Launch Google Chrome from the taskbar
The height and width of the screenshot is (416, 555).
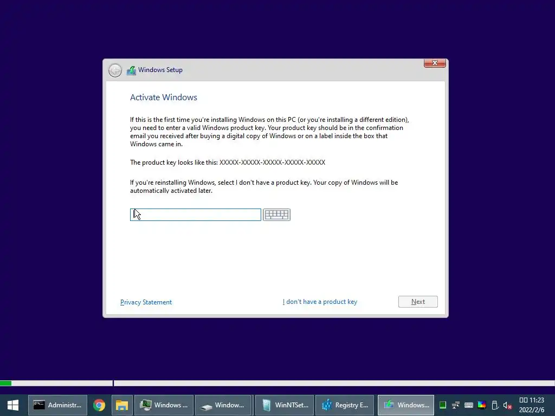click(99, 405)
